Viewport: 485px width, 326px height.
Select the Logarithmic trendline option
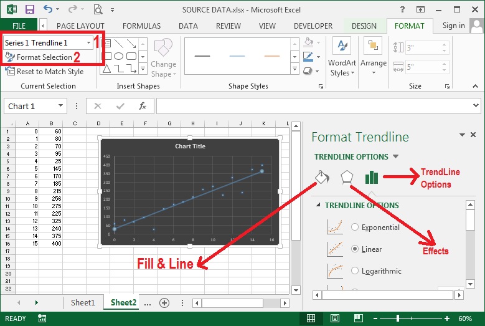[x=355, y=271]
